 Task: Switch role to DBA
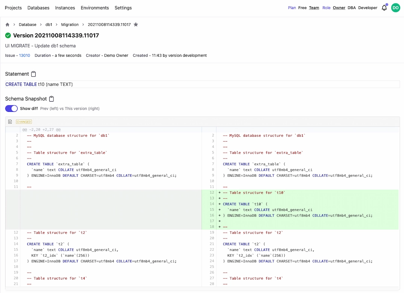coord(352,8)
